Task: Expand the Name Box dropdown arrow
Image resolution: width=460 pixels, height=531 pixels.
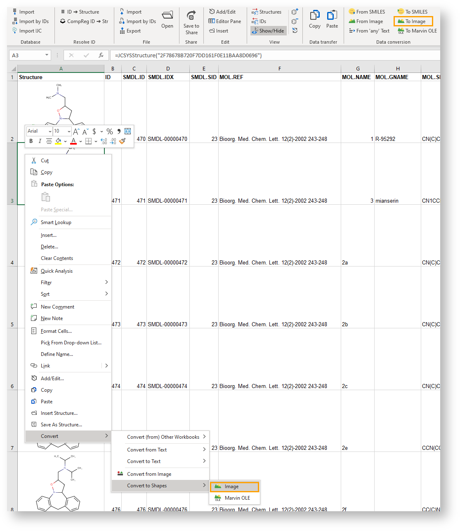Action: [47, 55]
